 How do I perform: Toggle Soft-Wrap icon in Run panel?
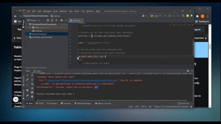(x=32, y=84)
